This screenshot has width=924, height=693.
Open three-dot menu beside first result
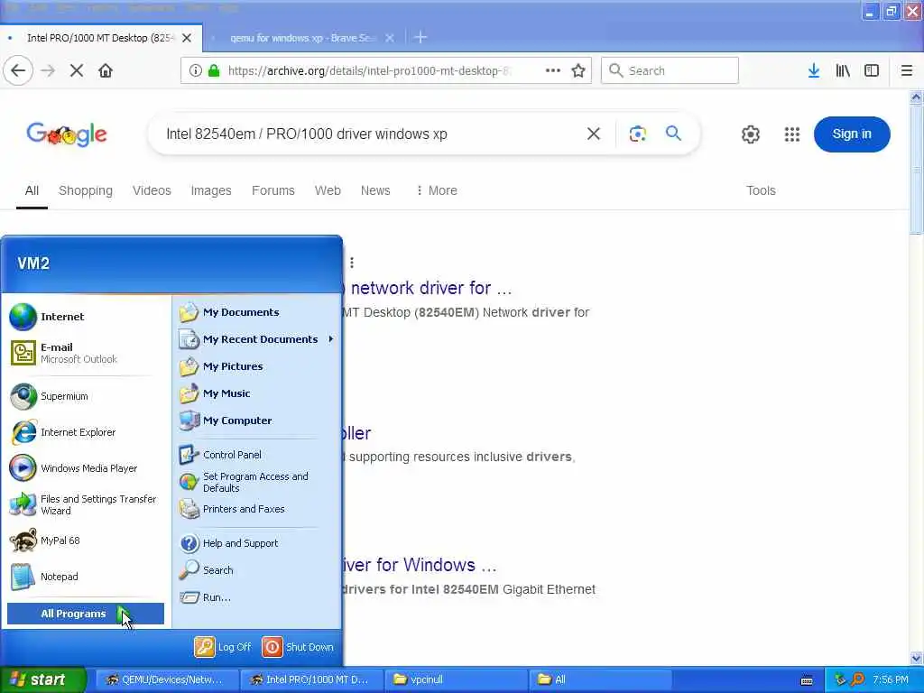pos(352,263)
